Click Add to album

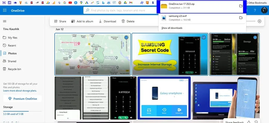coord(82,21)
